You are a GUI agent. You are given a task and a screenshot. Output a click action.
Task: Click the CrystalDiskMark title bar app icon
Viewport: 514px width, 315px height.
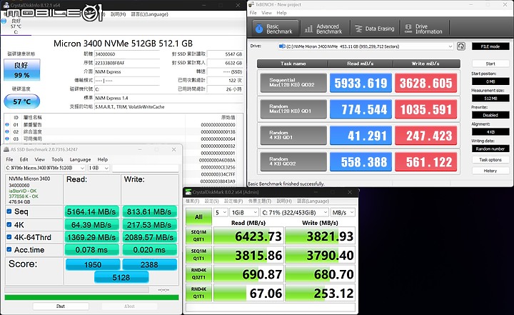tap(188, 192)
